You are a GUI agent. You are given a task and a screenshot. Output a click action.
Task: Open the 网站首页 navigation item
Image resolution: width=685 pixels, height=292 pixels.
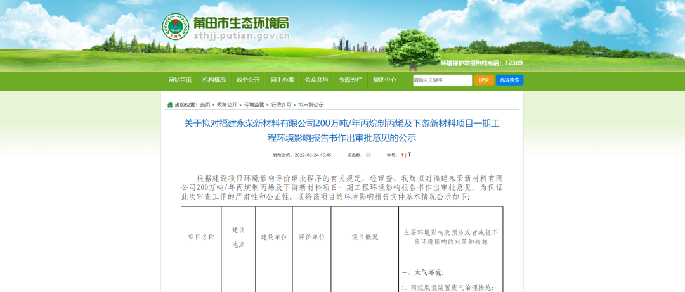179,80
